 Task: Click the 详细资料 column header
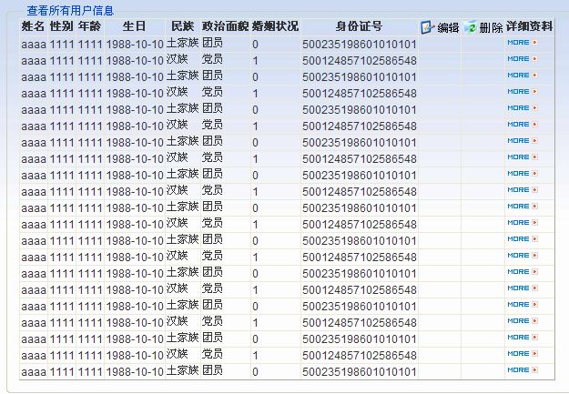click(x=529, y=26)
